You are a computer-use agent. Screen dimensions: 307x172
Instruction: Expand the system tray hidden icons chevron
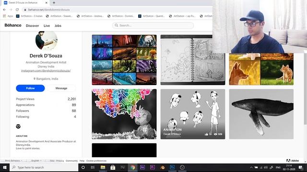point(251,167)
